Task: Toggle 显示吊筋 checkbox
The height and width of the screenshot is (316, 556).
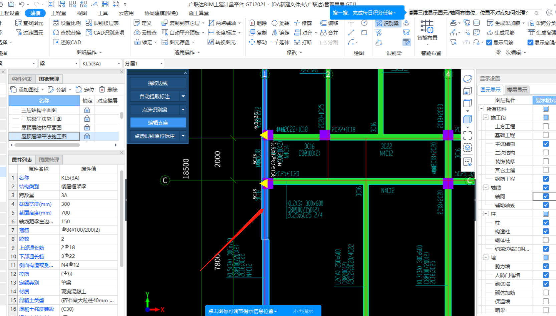Action: (x=489, y=43)
